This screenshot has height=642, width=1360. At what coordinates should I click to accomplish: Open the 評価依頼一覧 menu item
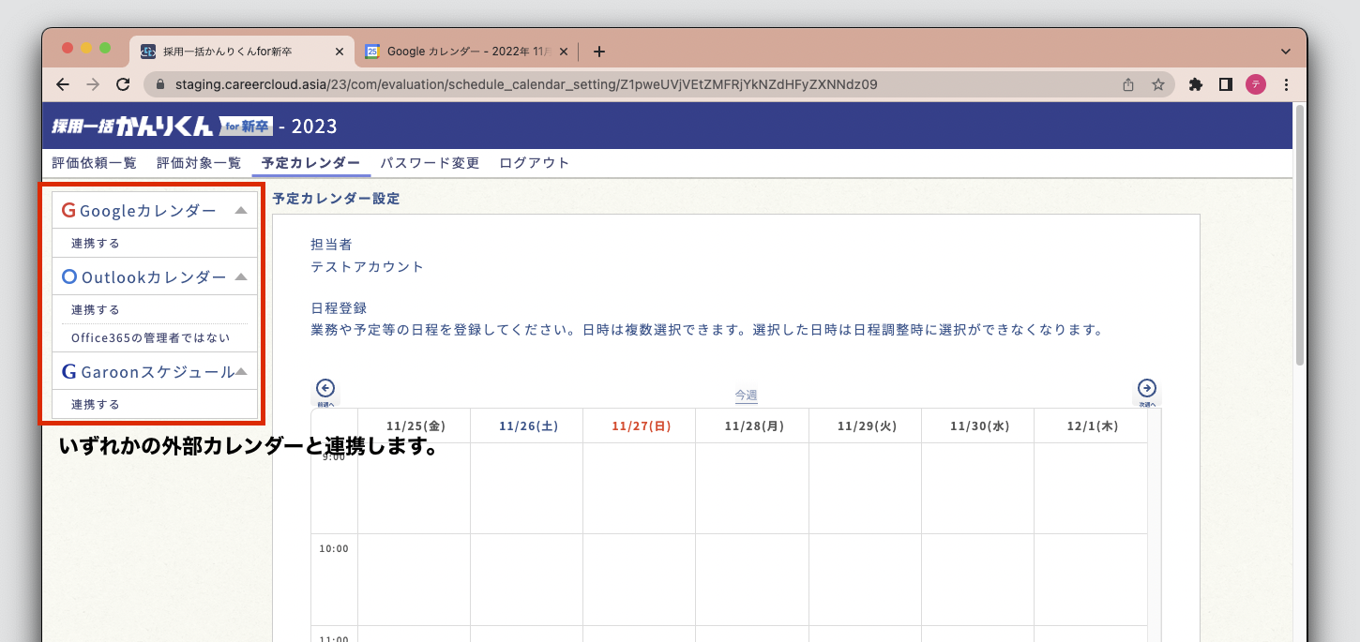(x=94, y=163)
